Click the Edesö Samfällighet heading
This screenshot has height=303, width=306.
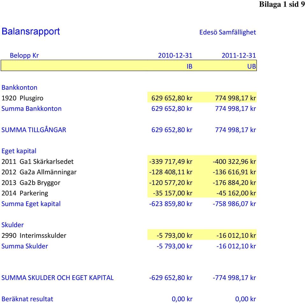tap(228, 32)
